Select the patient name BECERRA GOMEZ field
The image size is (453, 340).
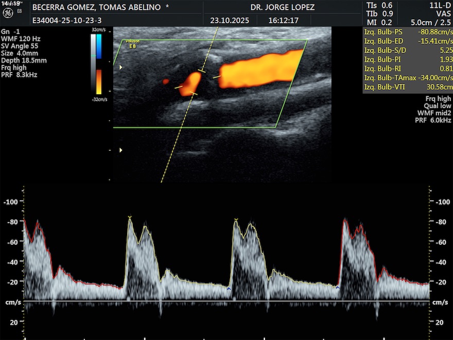coord(100,8)
